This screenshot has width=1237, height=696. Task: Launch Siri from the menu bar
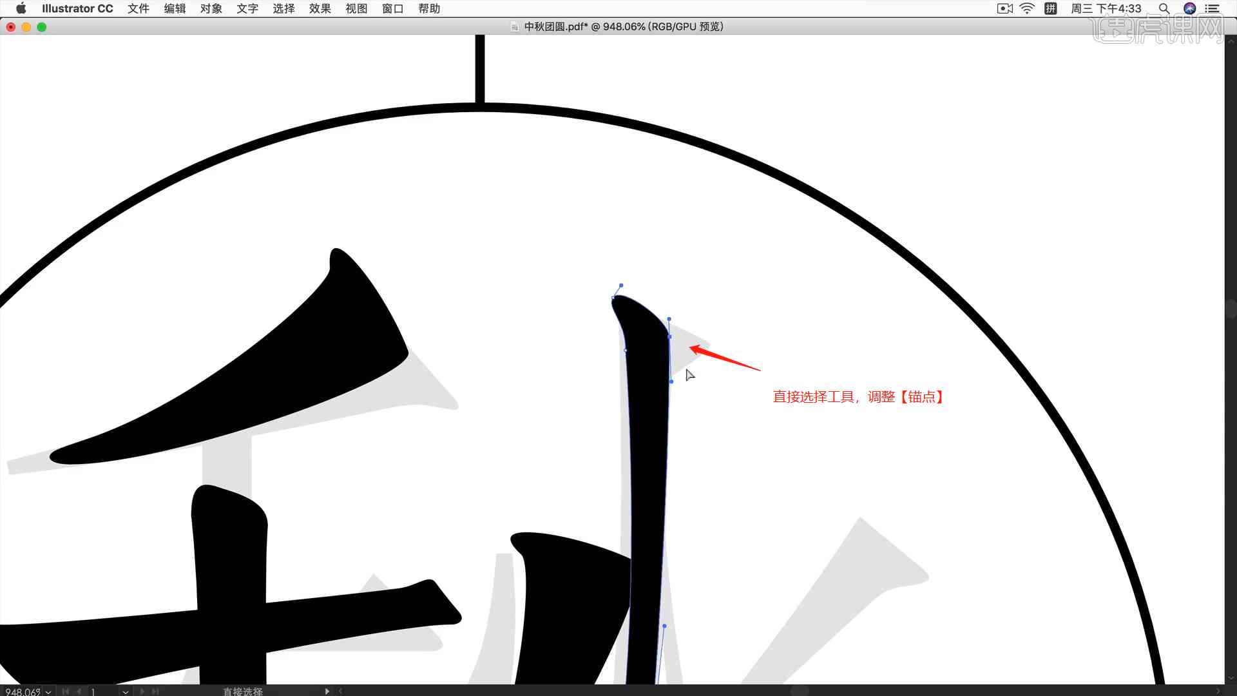[x=1189, y=8]
